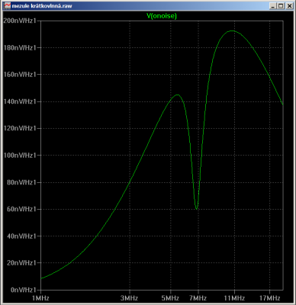Click the noise curve's highest peak near 11MHz
296x305 pixels.
tap(232, 30)
